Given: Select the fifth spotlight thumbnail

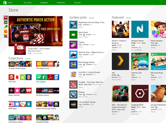Looking at the screenshot, I should point(6,36).
